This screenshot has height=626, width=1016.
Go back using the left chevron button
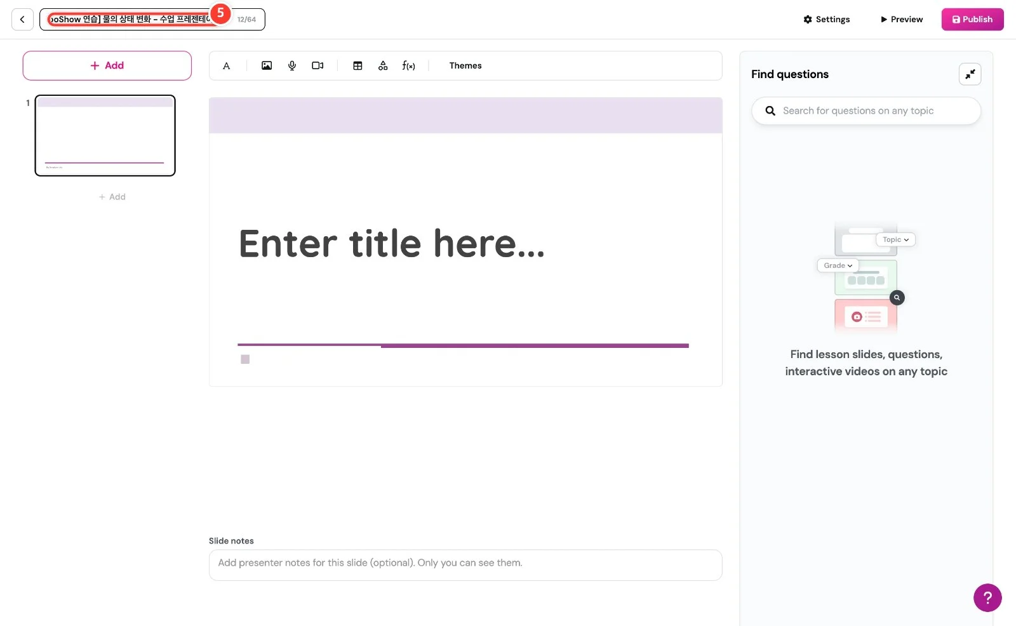click(22, 20)
